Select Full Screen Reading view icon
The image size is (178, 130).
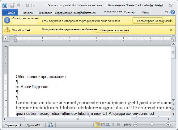103,125
